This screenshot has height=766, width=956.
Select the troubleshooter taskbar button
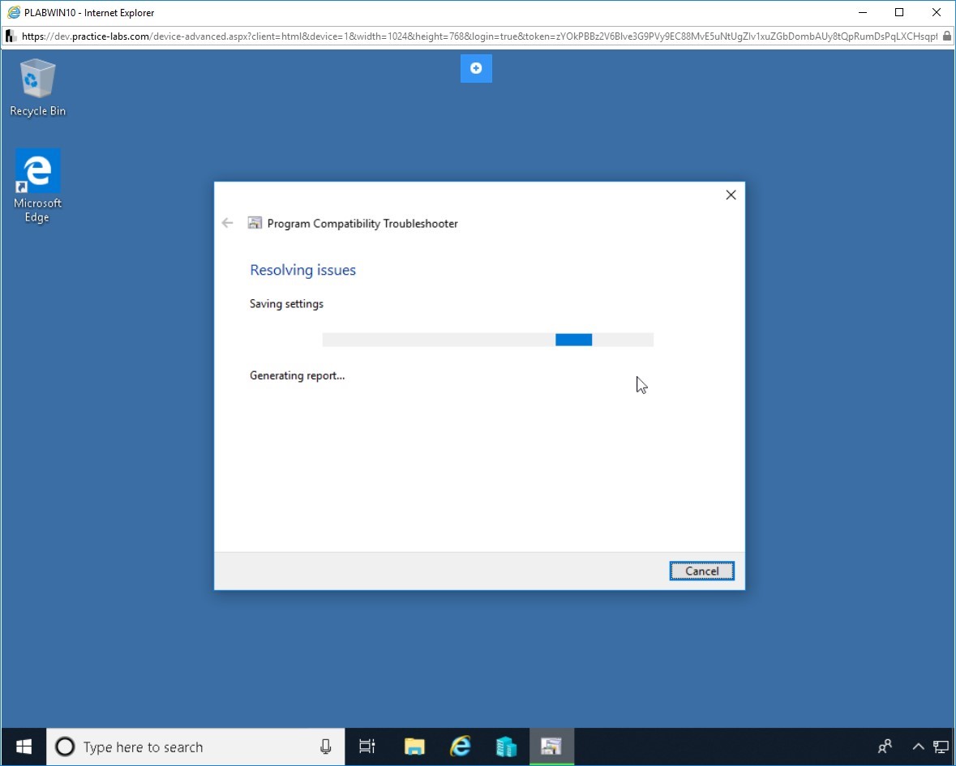(551, 747)
